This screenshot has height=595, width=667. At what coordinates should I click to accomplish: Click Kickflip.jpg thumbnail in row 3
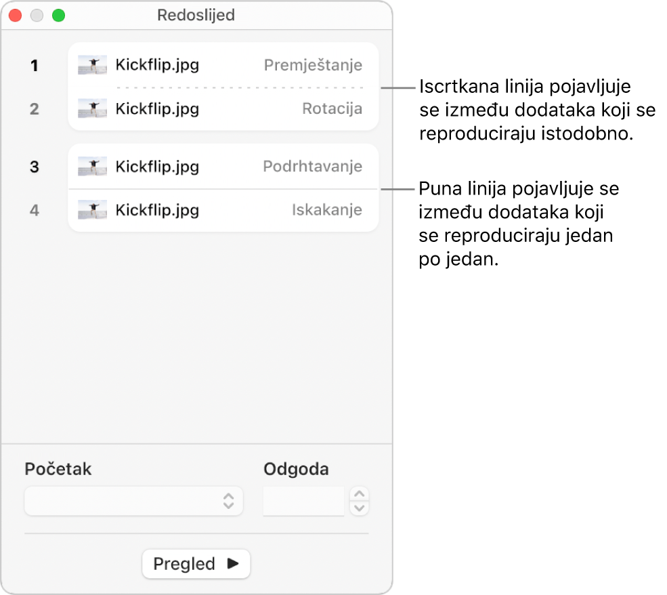92,167
